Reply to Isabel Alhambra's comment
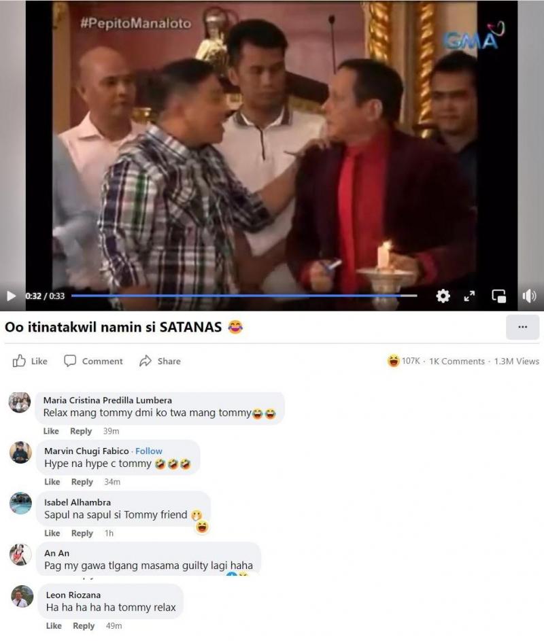The width and height of the screenshot is (544, 641). tap(82, 533)
